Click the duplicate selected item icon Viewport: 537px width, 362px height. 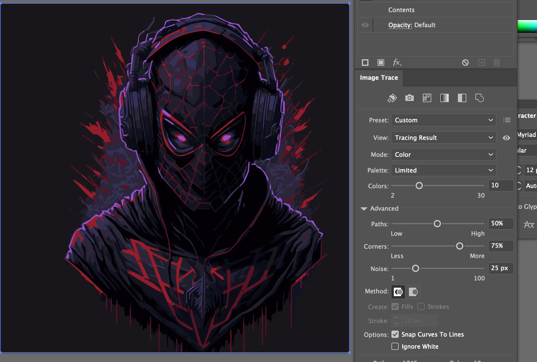pos(482,63)
